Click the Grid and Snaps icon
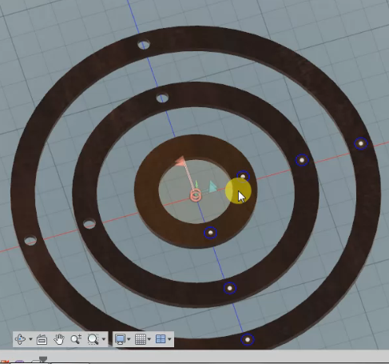Image resolution: width=389 pixels, height=364 pixels. click(141, 339)
